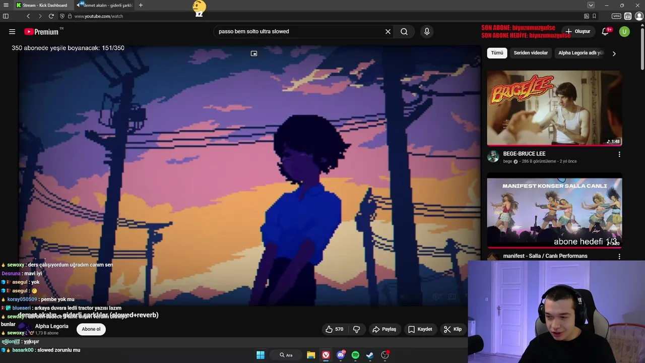Image resolution: width=645 pixels, height=363 pixels.
Task: Select the demet akalın YouTube tab
Action: [104, 5]
